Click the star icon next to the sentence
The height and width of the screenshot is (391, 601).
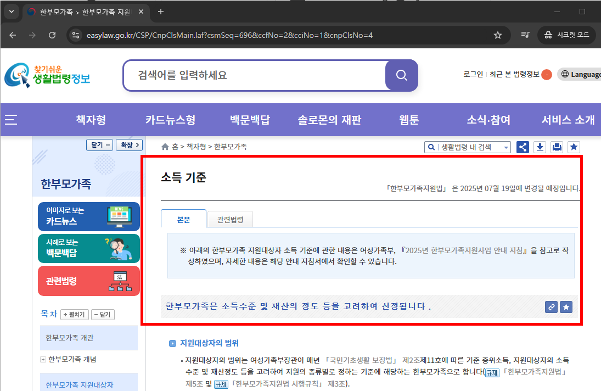click(x=566, y=307)
